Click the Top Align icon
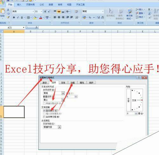This screenshot has width=159, height=155. coord(55,11)
